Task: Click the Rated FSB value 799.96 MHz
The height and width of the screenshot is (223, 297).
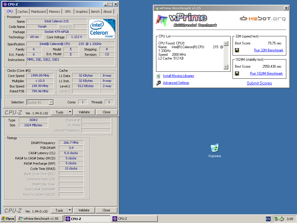Action: click(40, 91)
